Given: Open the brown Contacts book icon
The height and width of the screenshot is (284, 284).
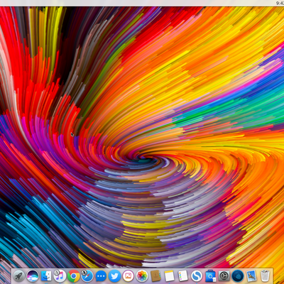Looking at the screenshot, I should 155,276.
